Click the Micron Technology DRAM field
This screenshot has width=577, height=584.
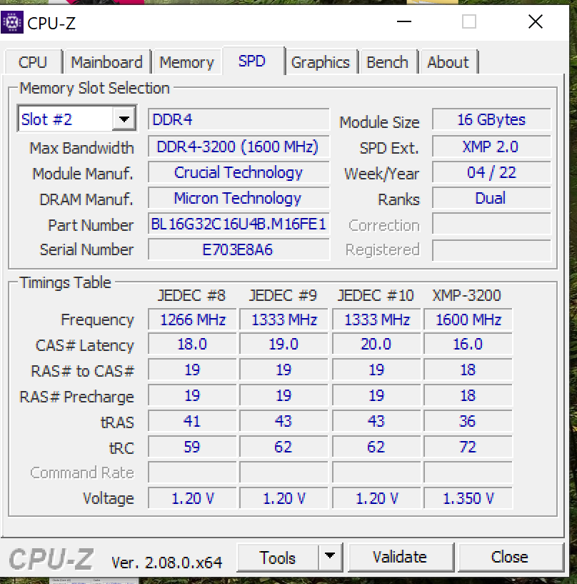239,198
